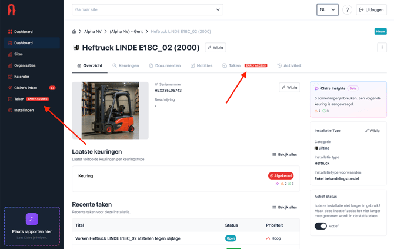Screen dimensions: 394x249
Task: Switch to the Documenten tab
Action: click(165, 66)
